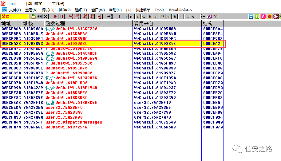Click the 结构 column header
The height and width of the screenshot is (161, 281).
213,23
